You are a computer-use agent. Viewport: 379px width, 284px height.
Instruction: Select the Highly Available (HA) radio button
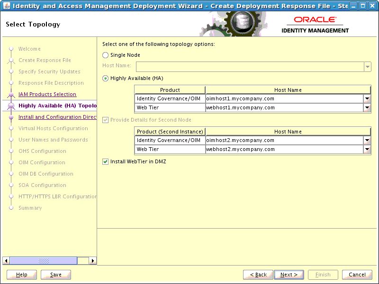click(x=105, y=79)
